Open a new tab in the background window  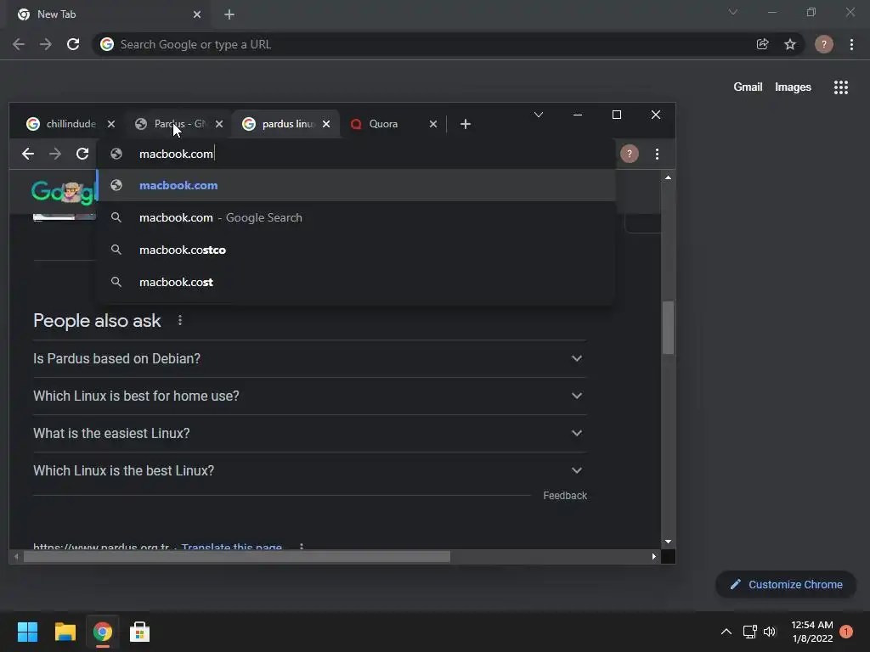pyautogui.click(x=229, y=14)
